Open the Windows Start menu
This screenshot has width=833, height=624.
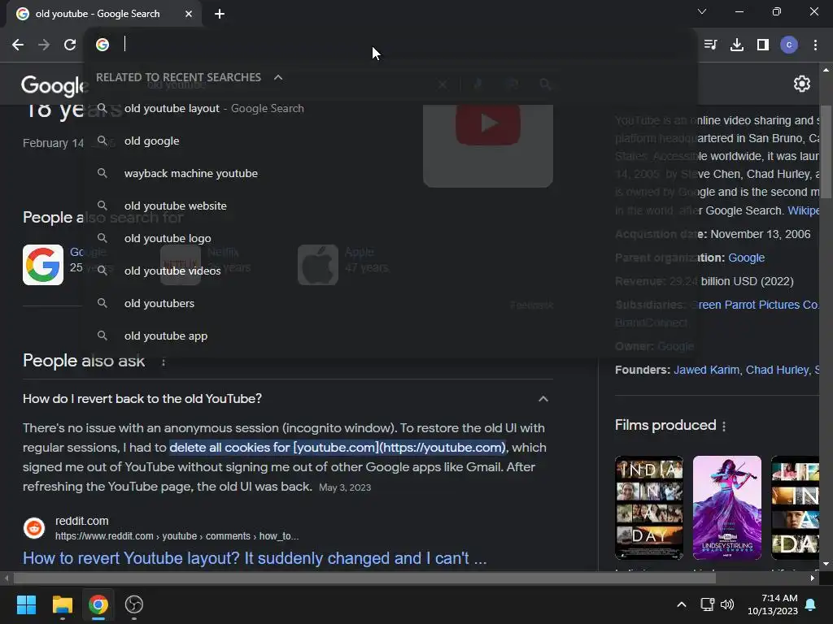coord(26,604)
